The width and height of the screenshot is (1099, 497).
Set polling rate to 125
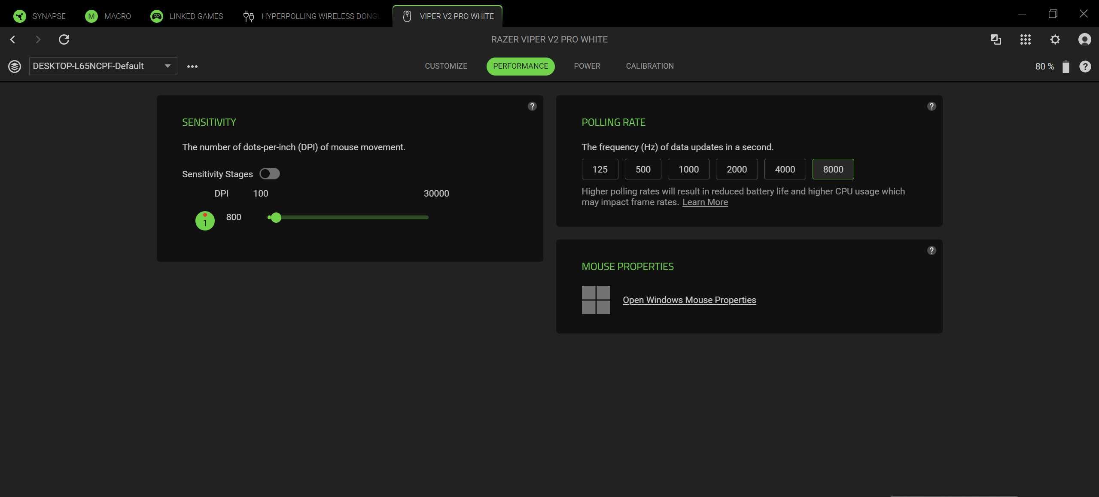tap(600, 169)
